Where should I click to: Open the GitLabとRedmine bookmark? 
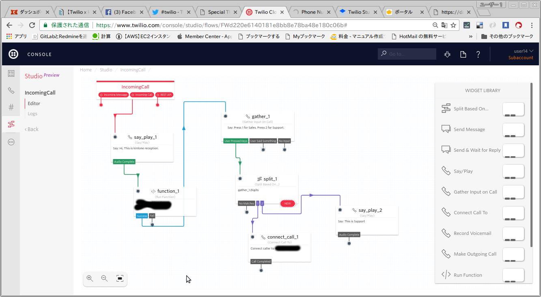coord(59,36)
